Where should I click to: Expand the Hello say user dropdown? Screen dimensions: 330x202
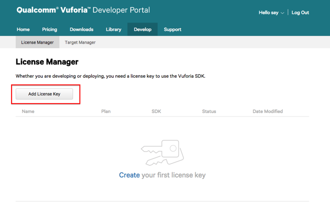(x=271, y=13)
